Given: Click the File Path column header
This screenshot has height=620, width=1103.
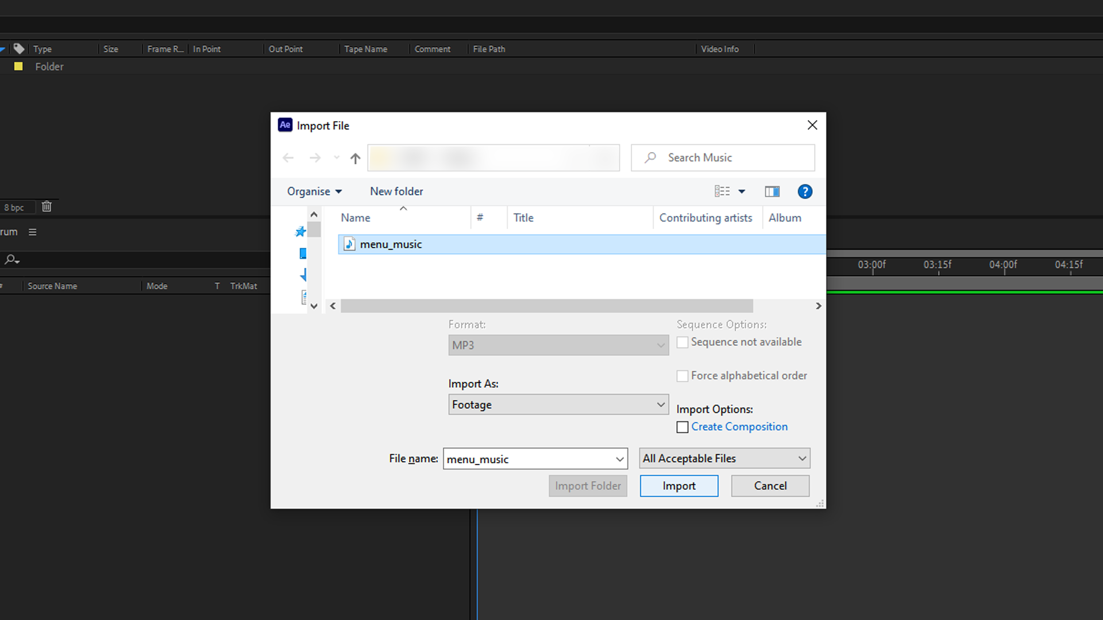Looking at the screenshot, I should 489,49.
